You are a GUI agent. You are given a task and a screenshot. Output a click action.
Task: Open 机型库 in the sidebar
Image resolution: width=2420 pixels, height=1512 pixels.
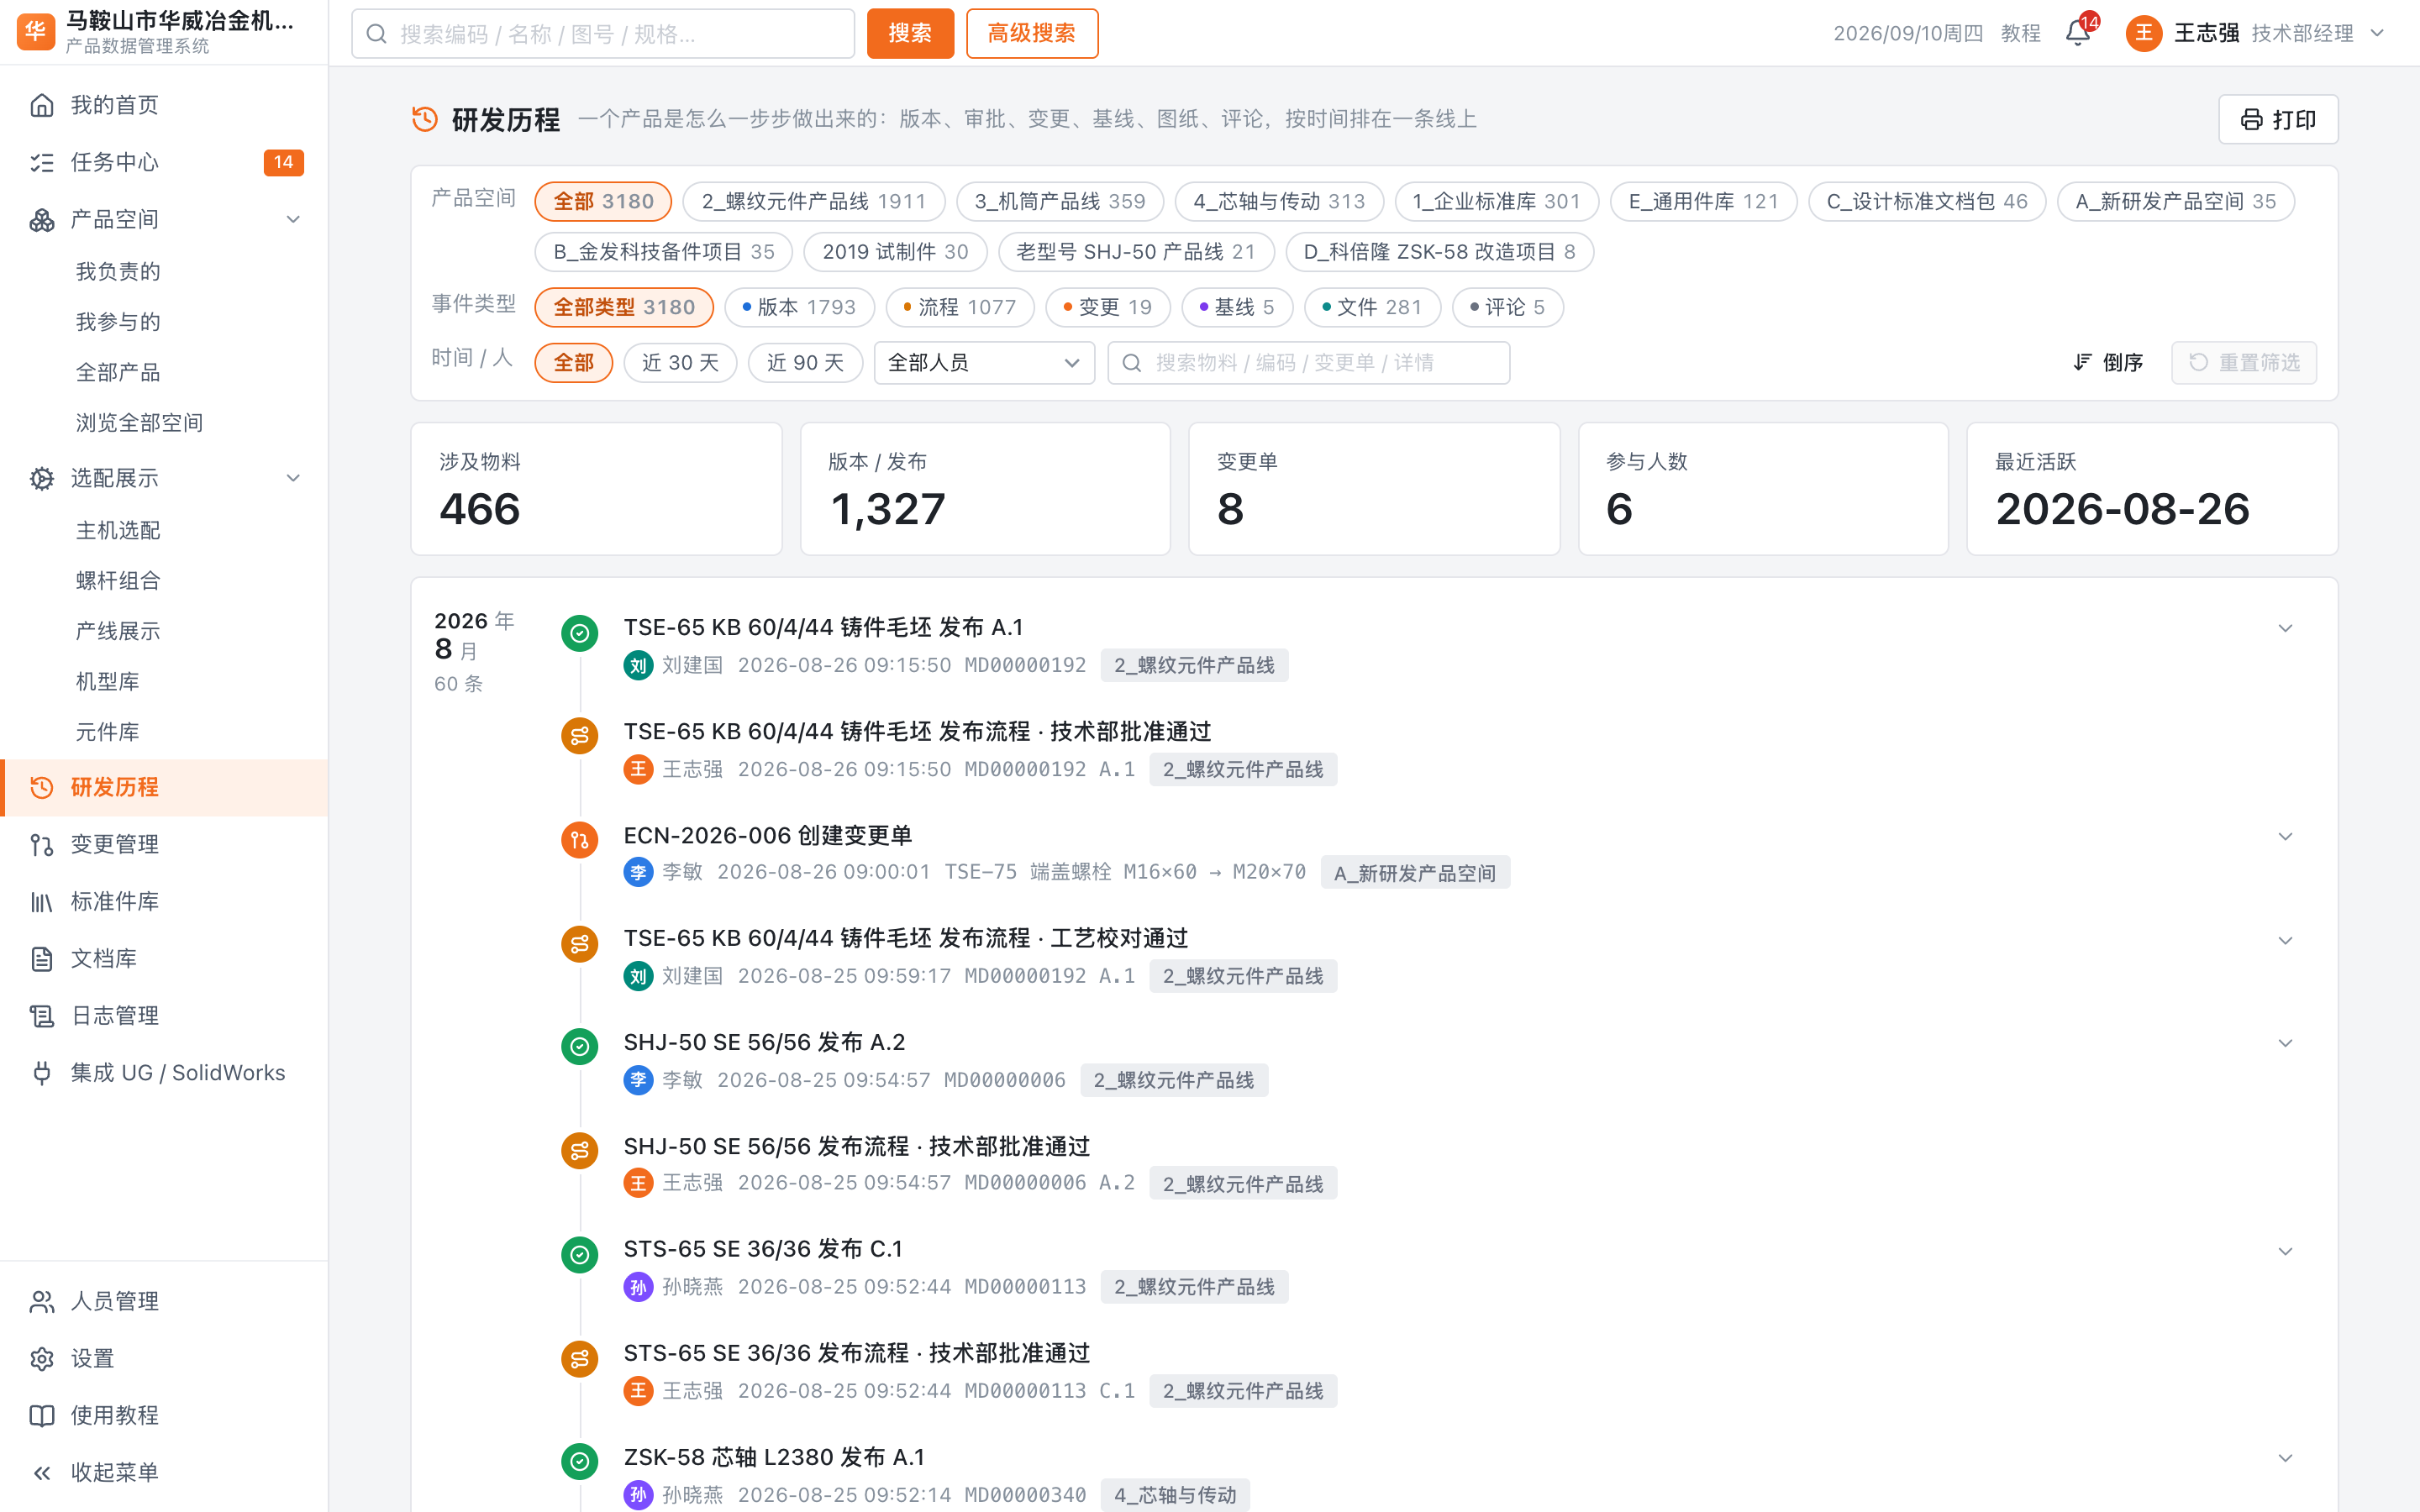(x=108, y=681)
